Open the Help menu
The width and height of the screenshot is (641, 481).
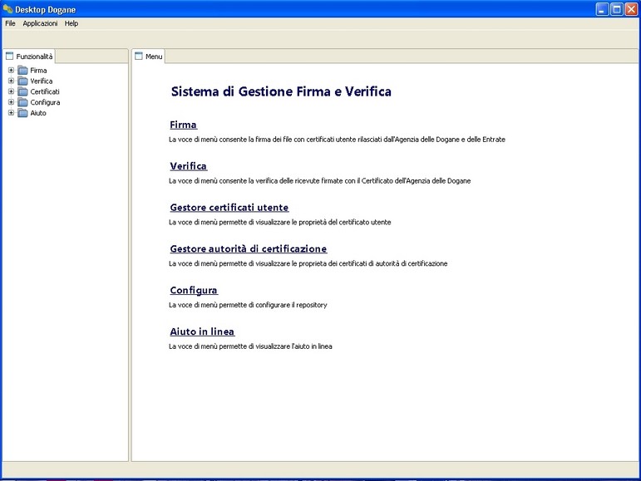pos(71,23)
